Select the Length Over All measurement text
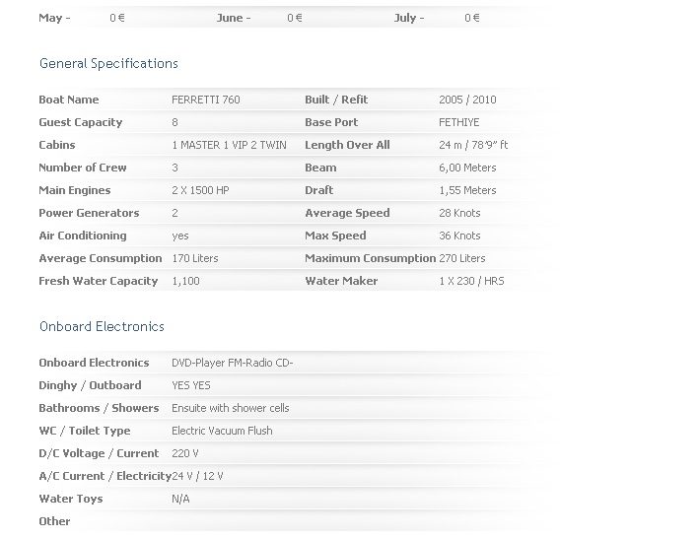Screen dimensions: 699x539 tap(473, 145)
